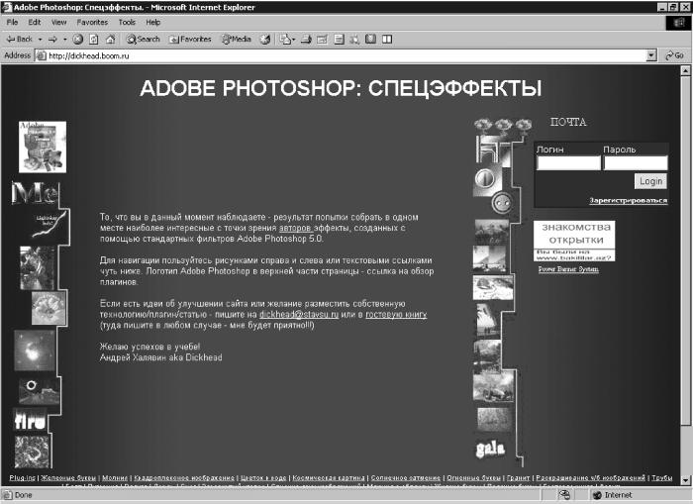Screen dimensions: 693x504
Task: Click the fire thumbnail in left sidebar
Action: (30, 420)
